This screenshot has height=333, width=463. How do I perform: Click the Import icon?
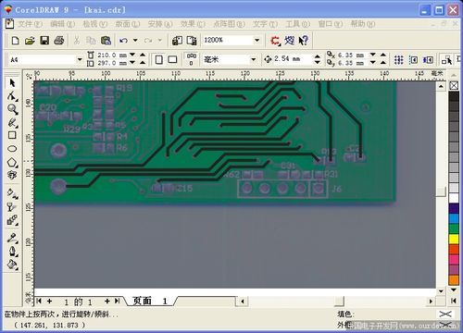tap(177, 41)
